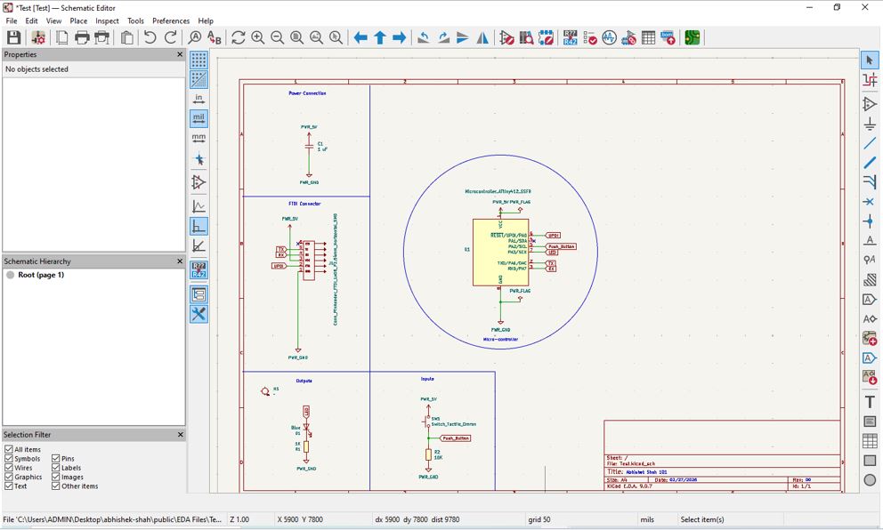
Task: Select the Add Wire tool
Action: (x=870, y=143)
